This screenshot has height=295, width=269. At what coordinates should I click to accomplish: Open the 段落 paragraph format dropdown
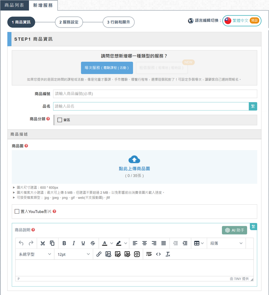tap(226, 243)
